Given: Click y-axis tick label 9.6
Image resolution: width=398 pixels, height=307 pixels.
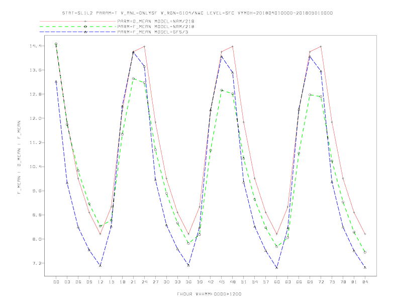Looking at the screenshot, I should pyautogui.click(x=37, y=191).
